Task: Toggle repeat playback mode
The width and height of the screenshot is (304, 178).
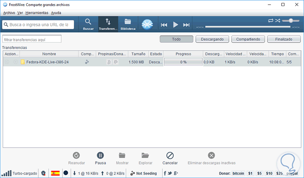Action: pos(271,20)
